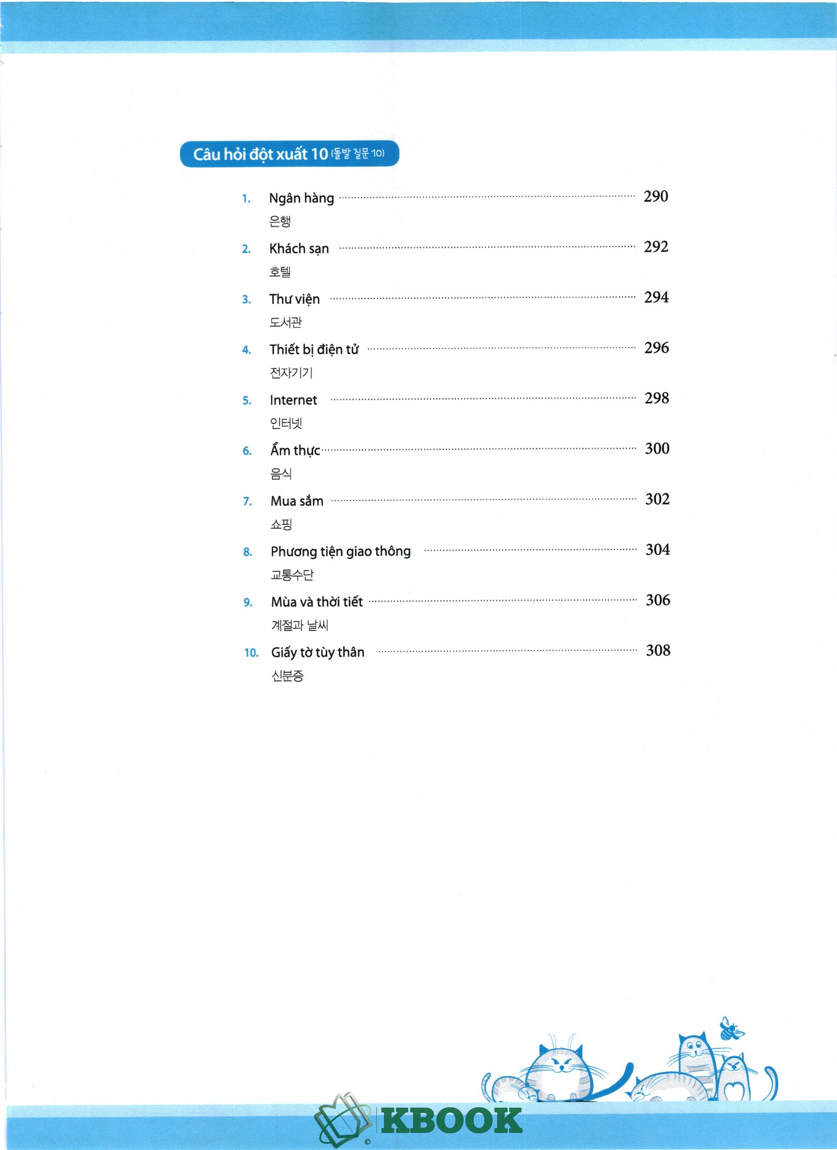Open the "Khách sạn" contents entry
Screen dimensions: 837x1150
click(299, 249)
